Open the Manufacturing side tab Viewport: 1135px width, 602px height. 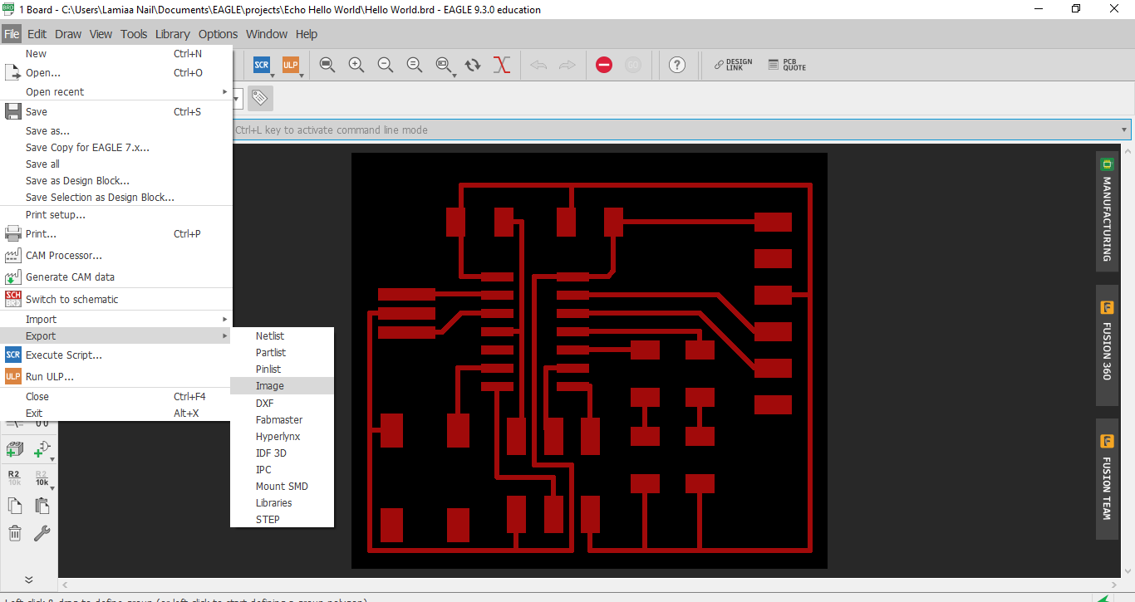1107,211
